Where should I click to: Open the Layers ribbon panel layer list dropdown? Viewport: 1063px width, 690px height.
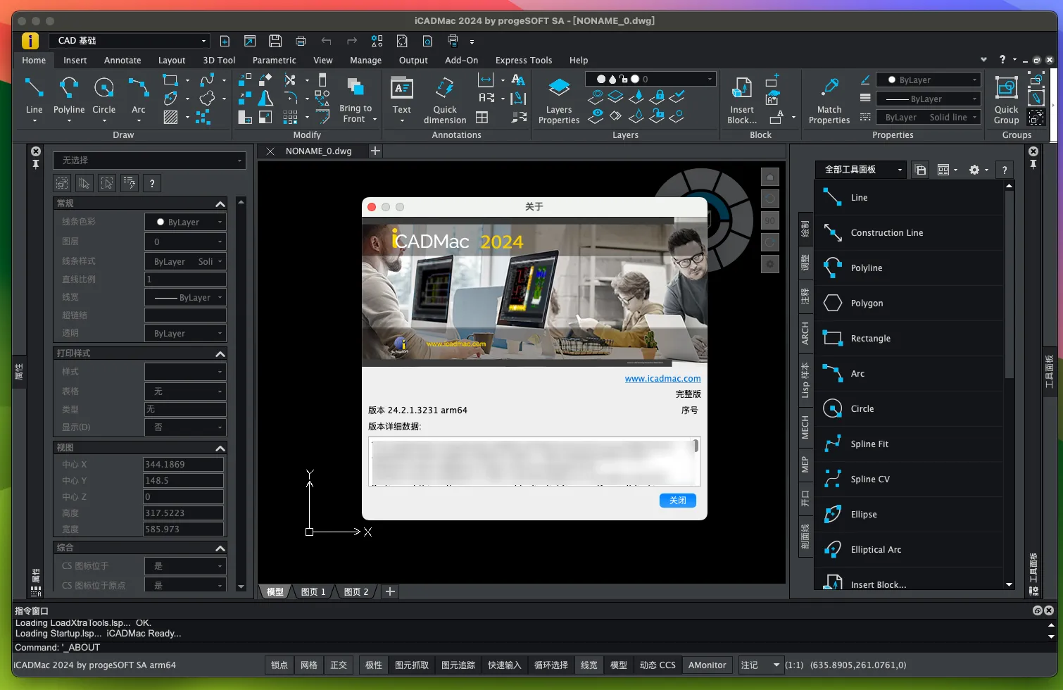(651, 80)
